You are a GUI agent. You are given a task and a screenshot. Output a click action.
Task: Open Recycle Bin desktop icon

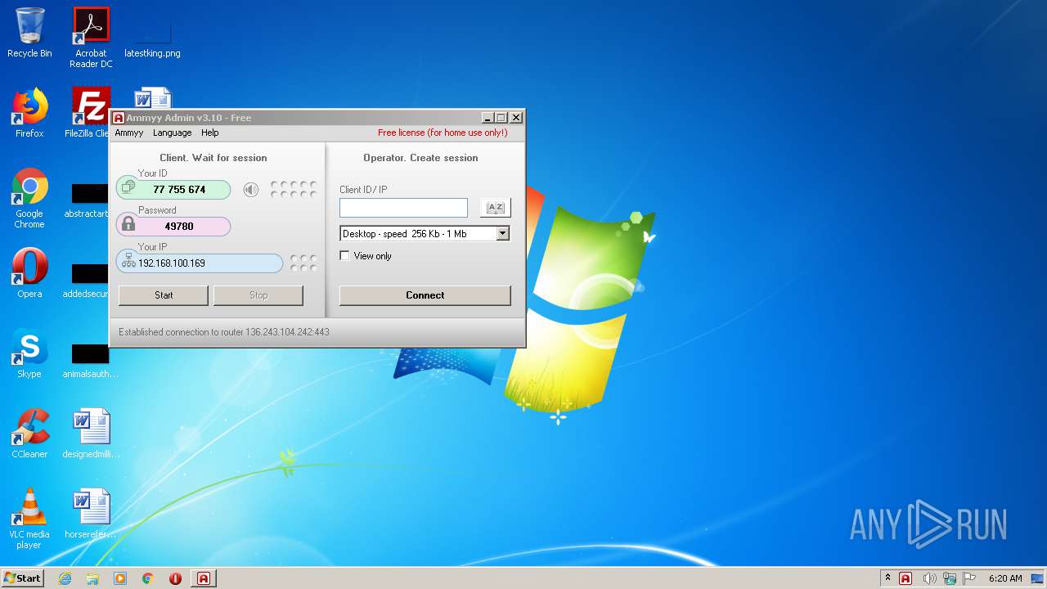click(29, 33)
